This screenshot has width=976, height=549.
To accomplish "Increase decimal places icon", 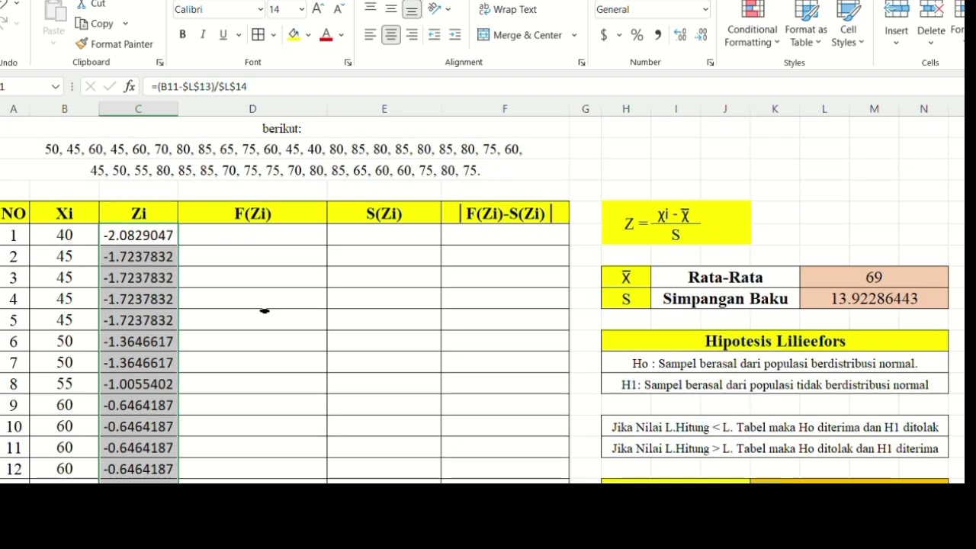I will pos(680,35).
